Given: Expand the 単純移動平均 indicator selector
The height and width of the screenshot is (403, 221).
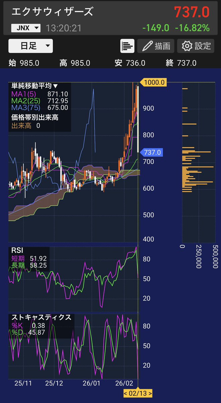Looking at the screenshot, I should (34, 86).
